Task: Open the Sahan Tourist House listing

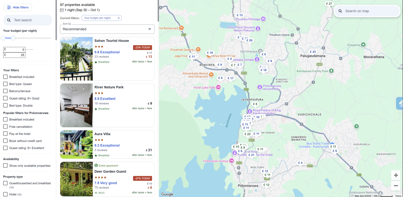Action: (111, 41)
